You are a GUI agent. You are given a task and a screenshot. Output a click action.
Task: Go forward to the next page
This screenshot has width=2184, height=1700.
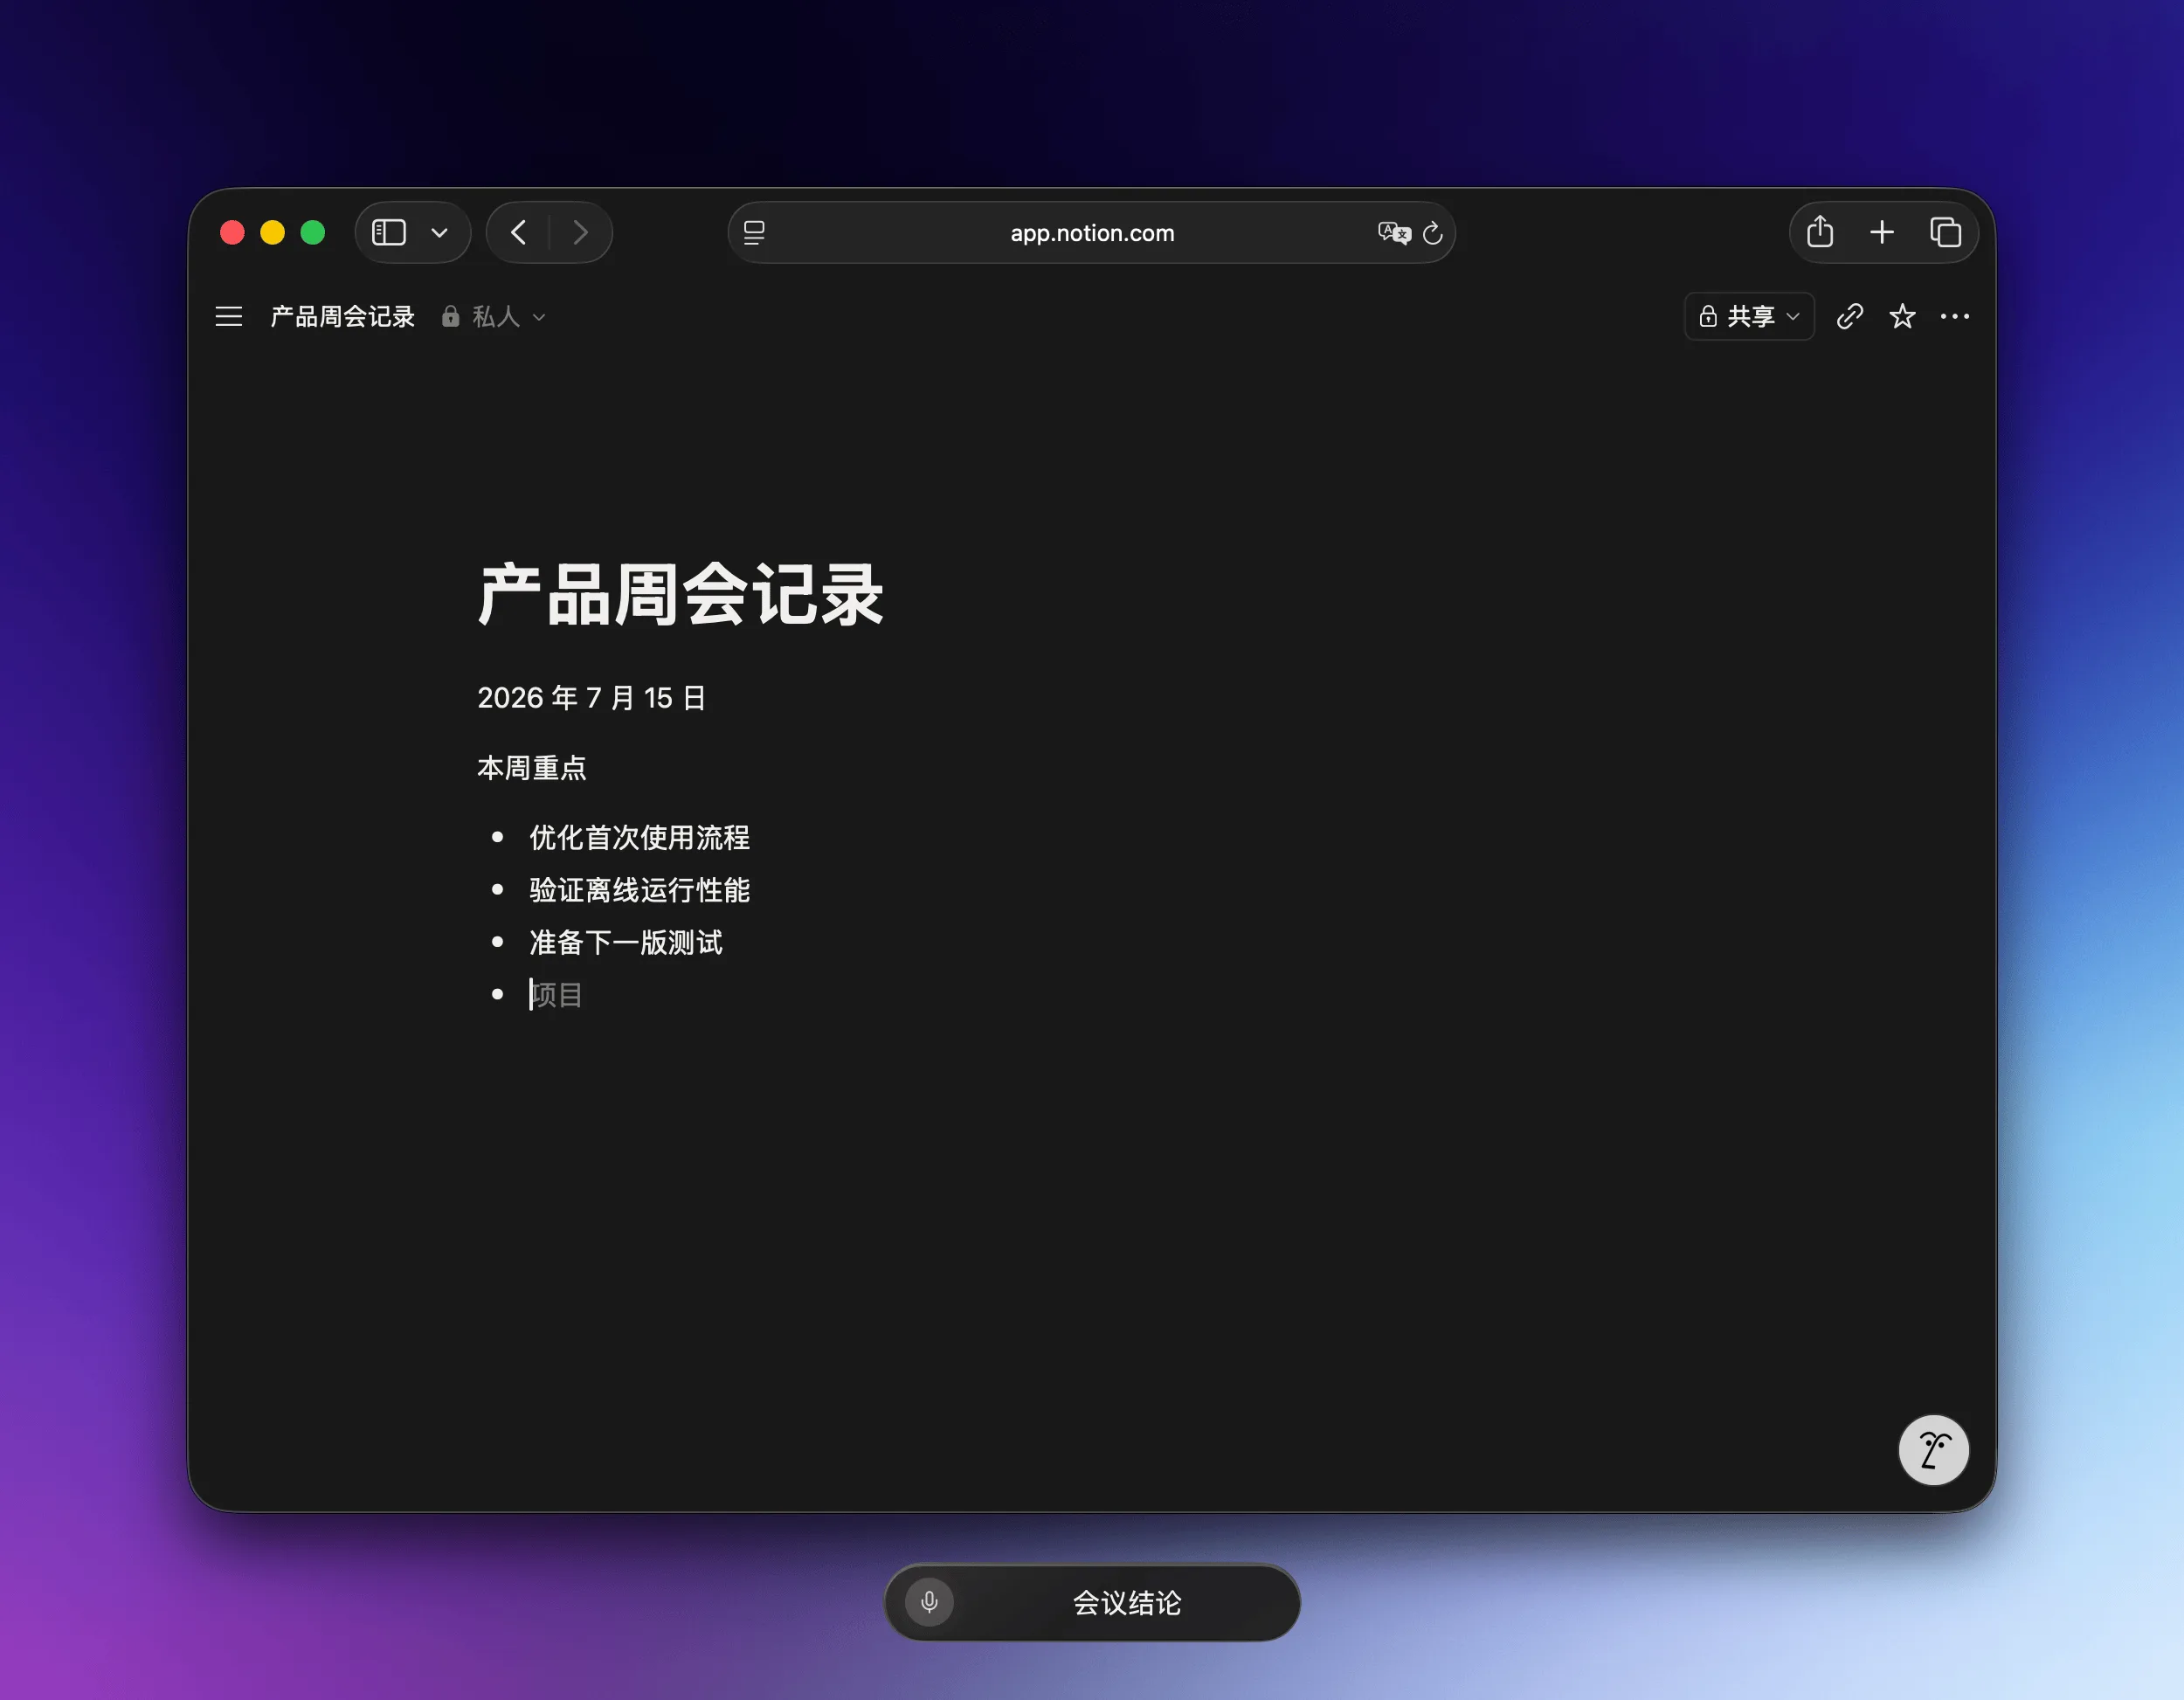580,233
